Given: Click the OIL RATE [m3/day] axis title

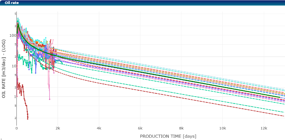Looking at the screenshot, I should point(4,67).
